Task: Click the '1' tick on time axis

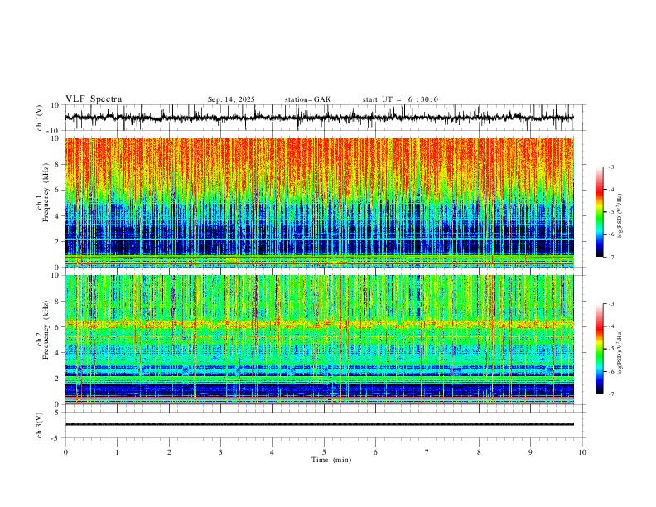Action: point(117,452)
